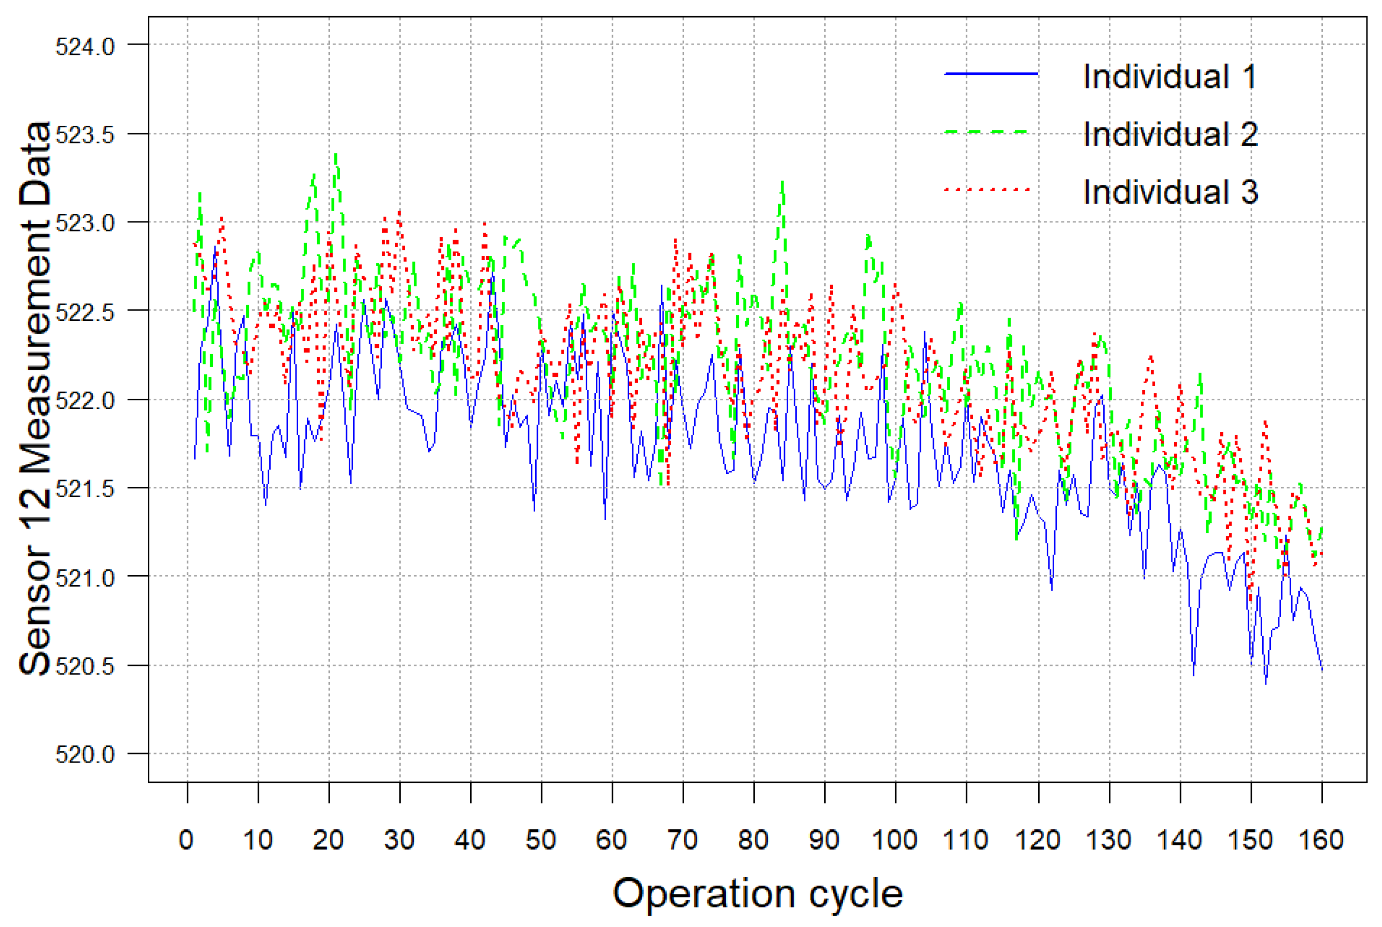The height and width of the screenshot is (927, 1382).
Task: Click the Individual 1 legend label
Action: (x=1169, y=77)
